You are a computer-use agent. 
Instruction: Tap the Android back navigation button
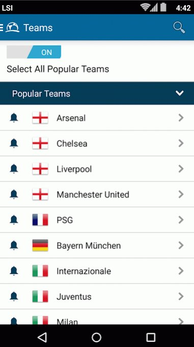42,337
